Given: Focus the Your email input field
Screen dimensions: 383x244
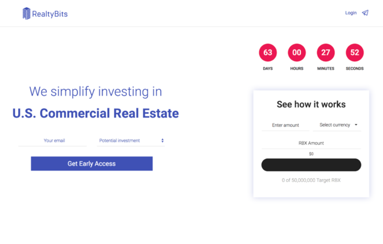Looking at the screenshot, I should [53, 141].
